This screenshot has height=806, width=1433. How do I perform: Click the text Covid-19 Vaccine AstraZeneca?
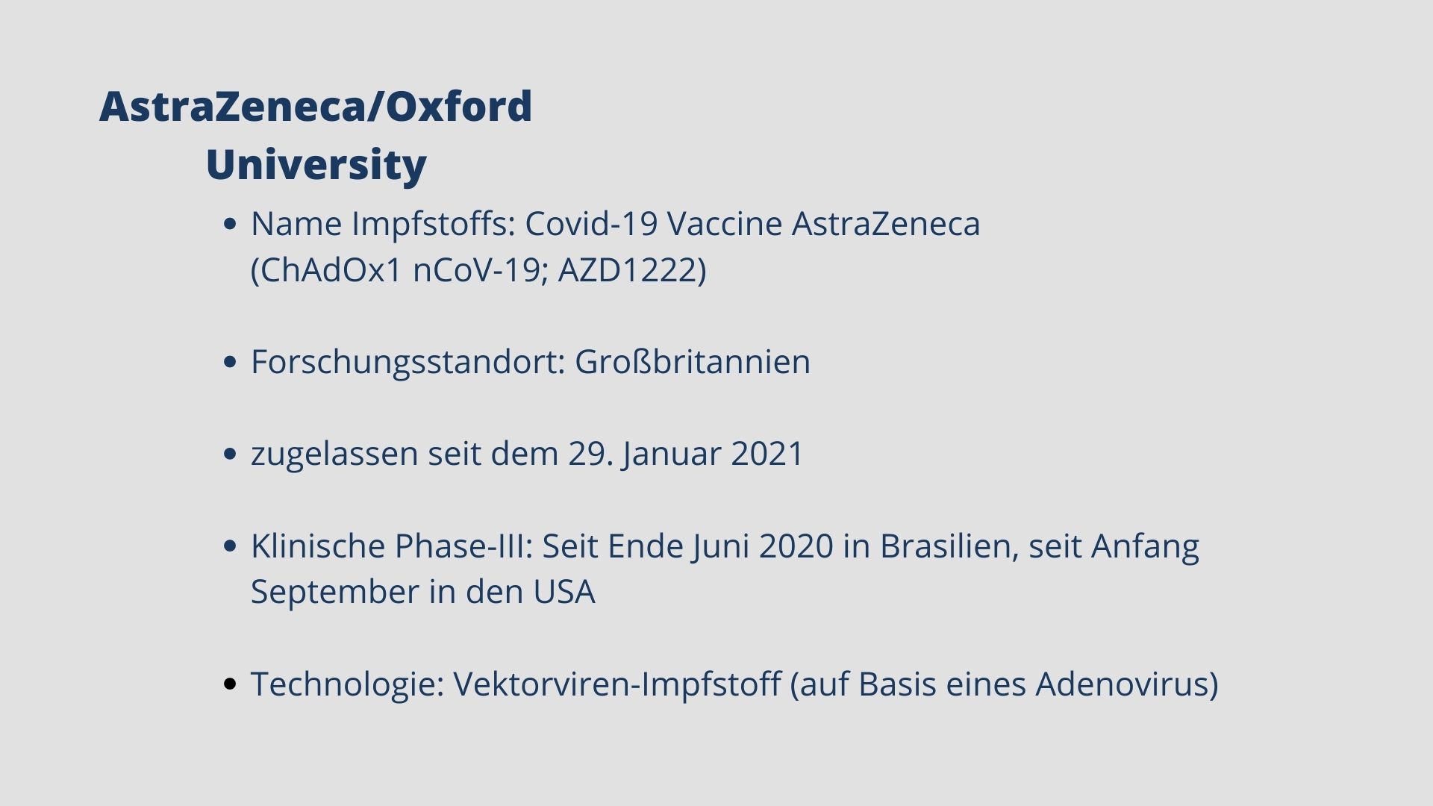pyautogui.click(x=752, y=224)
